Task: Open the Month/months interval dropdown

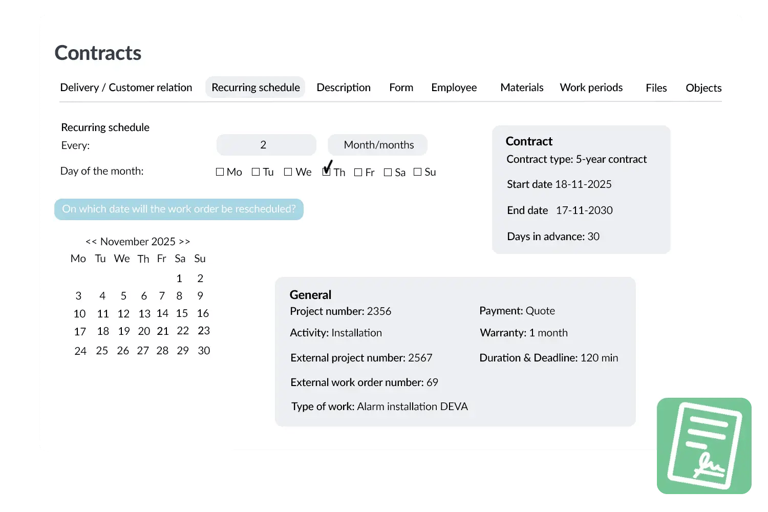Action: tap(378, 145)
